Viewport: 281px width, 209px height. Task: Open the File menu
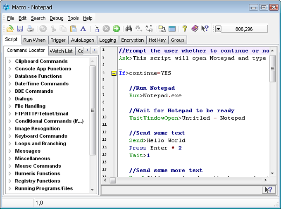(11, 18)
